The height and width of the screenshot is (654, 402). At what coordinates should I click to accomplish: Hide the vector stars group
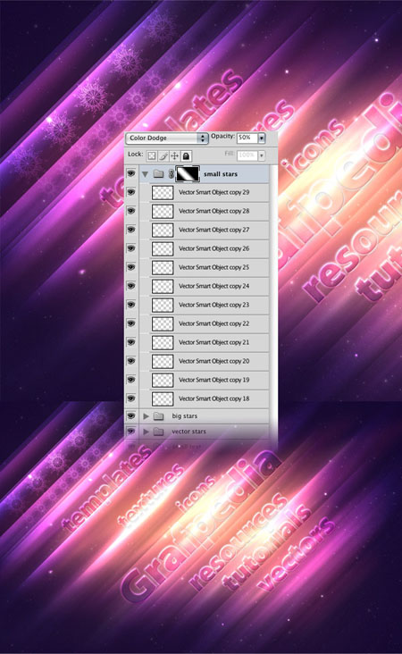131,432
